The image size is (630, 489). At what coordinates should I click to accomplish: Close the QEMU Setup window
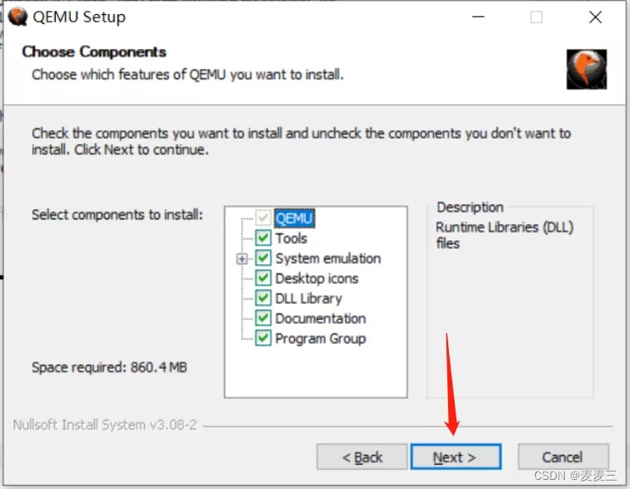tap(595, 17)
